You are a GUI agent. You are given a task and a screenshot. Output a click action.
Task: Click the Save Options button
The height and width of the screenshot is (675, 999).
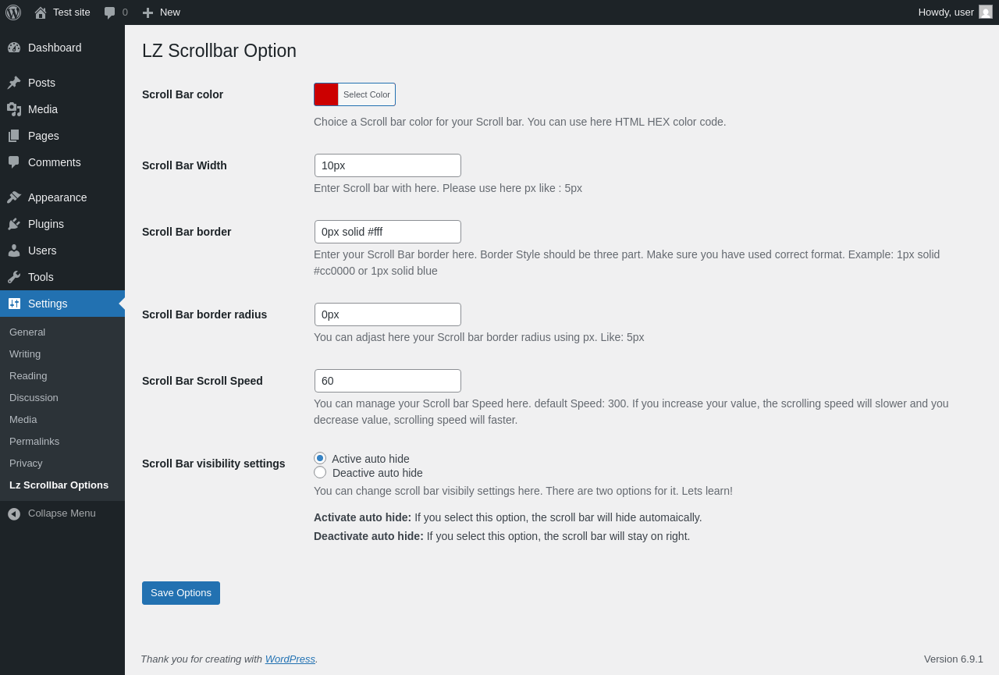pos(181,593)
